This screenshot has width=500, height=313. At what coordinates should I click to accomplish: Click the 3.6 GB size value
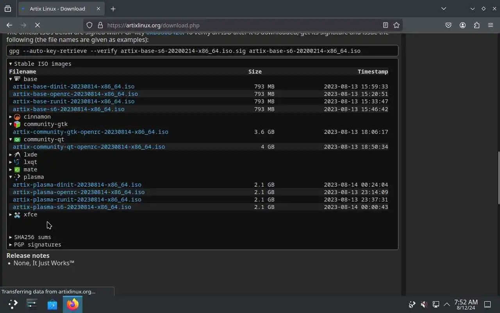264,132
